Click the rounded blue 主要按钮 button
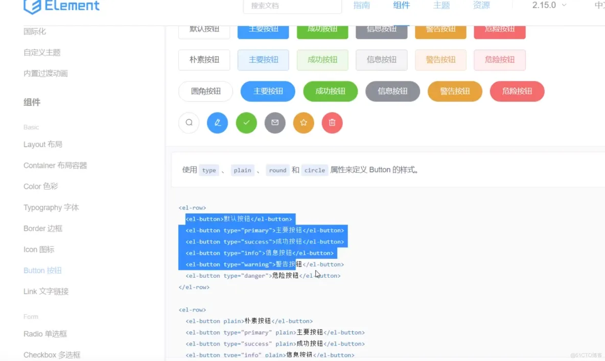 point(268,91)
